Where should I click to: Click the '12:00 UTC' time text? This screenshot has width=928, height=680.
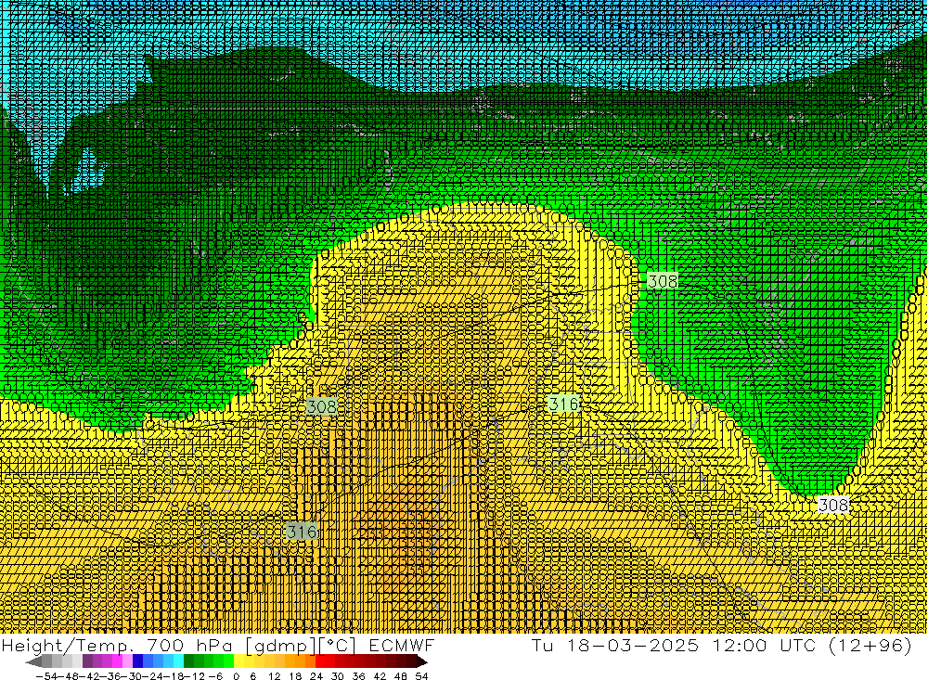tap(765, 645)
